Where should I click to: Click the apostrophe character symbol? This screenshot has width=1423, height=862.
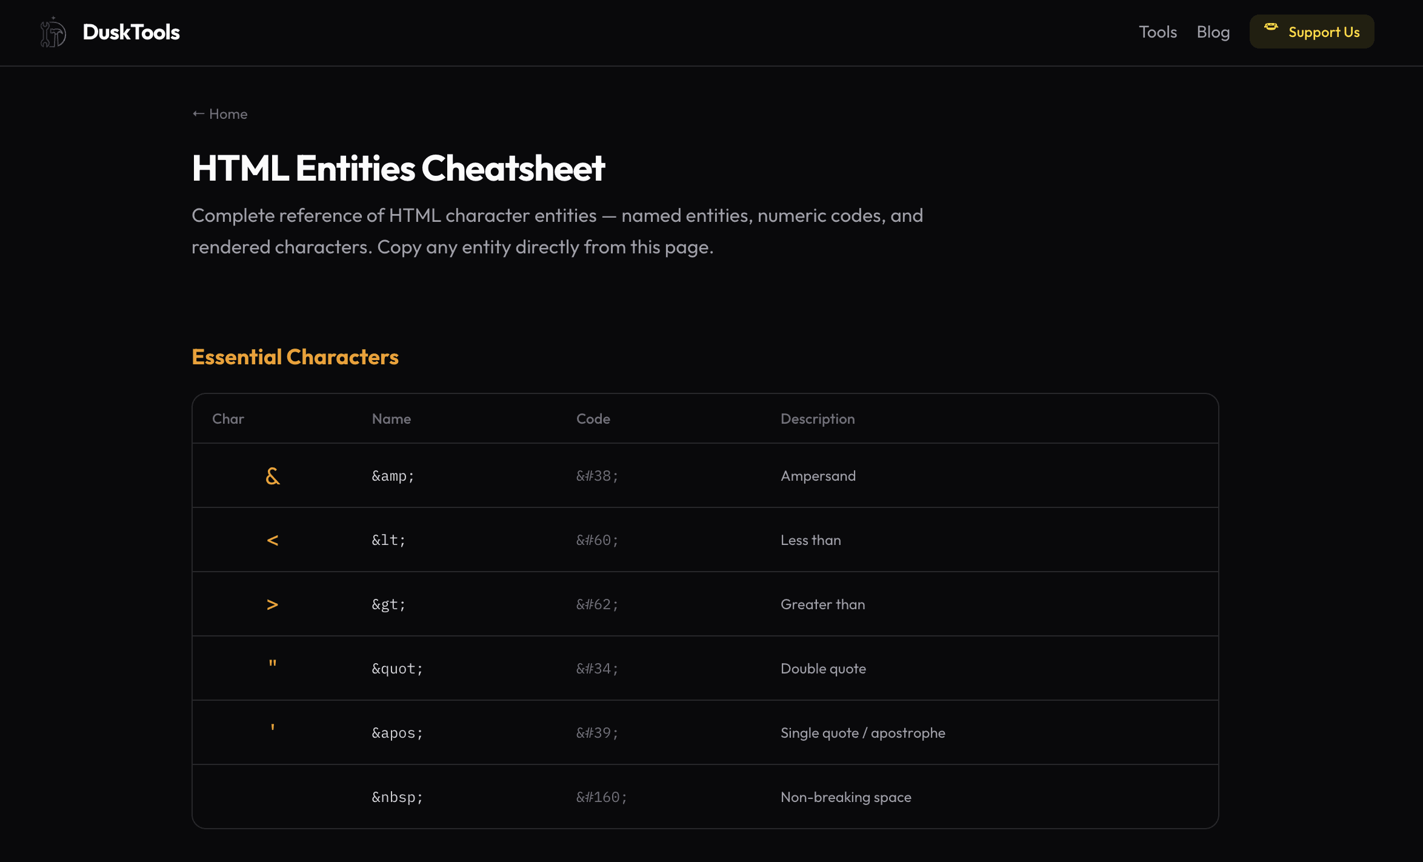click(x=273, y=728)
